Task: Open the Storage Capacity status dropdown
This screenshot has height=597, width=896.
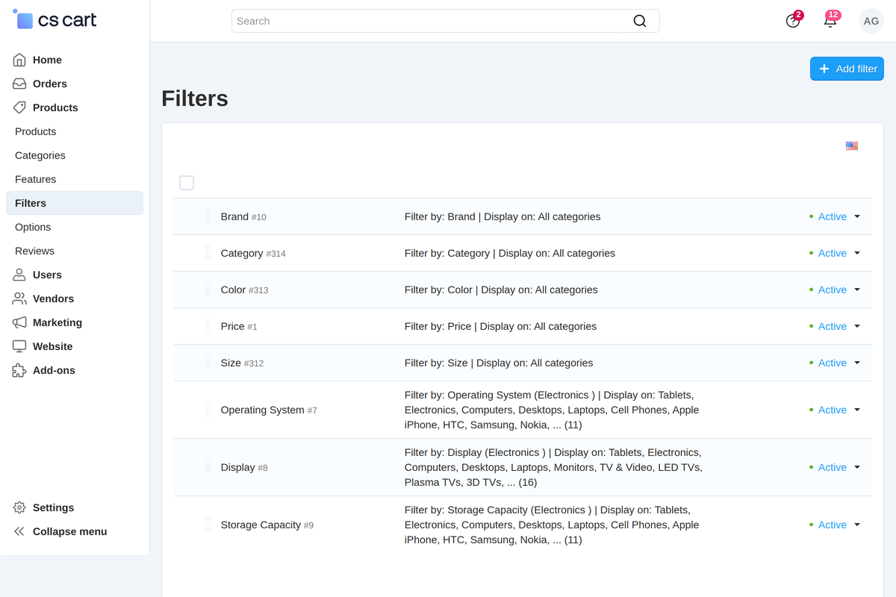Action: (835, 525)
